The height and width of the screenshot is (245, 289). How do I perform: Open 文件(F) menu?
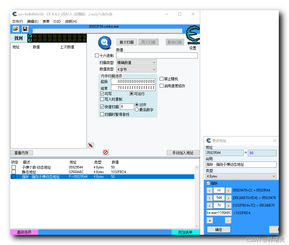pos(17,21)
